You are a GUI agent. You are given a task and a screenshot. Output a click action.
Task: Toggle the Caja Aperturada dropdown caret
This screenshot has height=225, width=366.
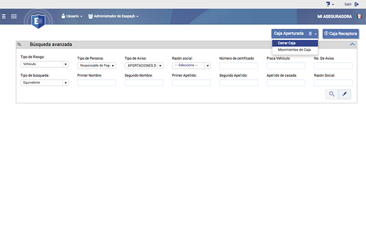coord(316,34)
